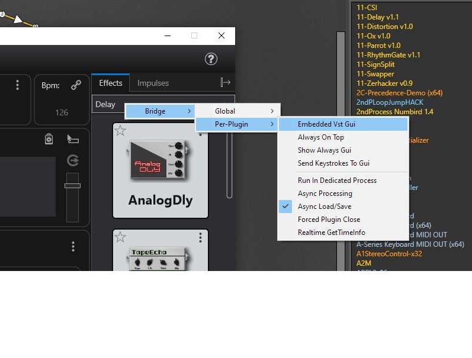Favorite AnalogDly with its star icon
This screenshot has height=358, width=472.
pyautogui.click(x=120, y=131)
